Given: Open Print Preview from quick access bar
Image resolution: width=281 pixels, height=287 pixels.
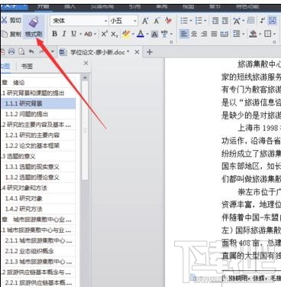Looking at the screenshot, I should 21,52.
